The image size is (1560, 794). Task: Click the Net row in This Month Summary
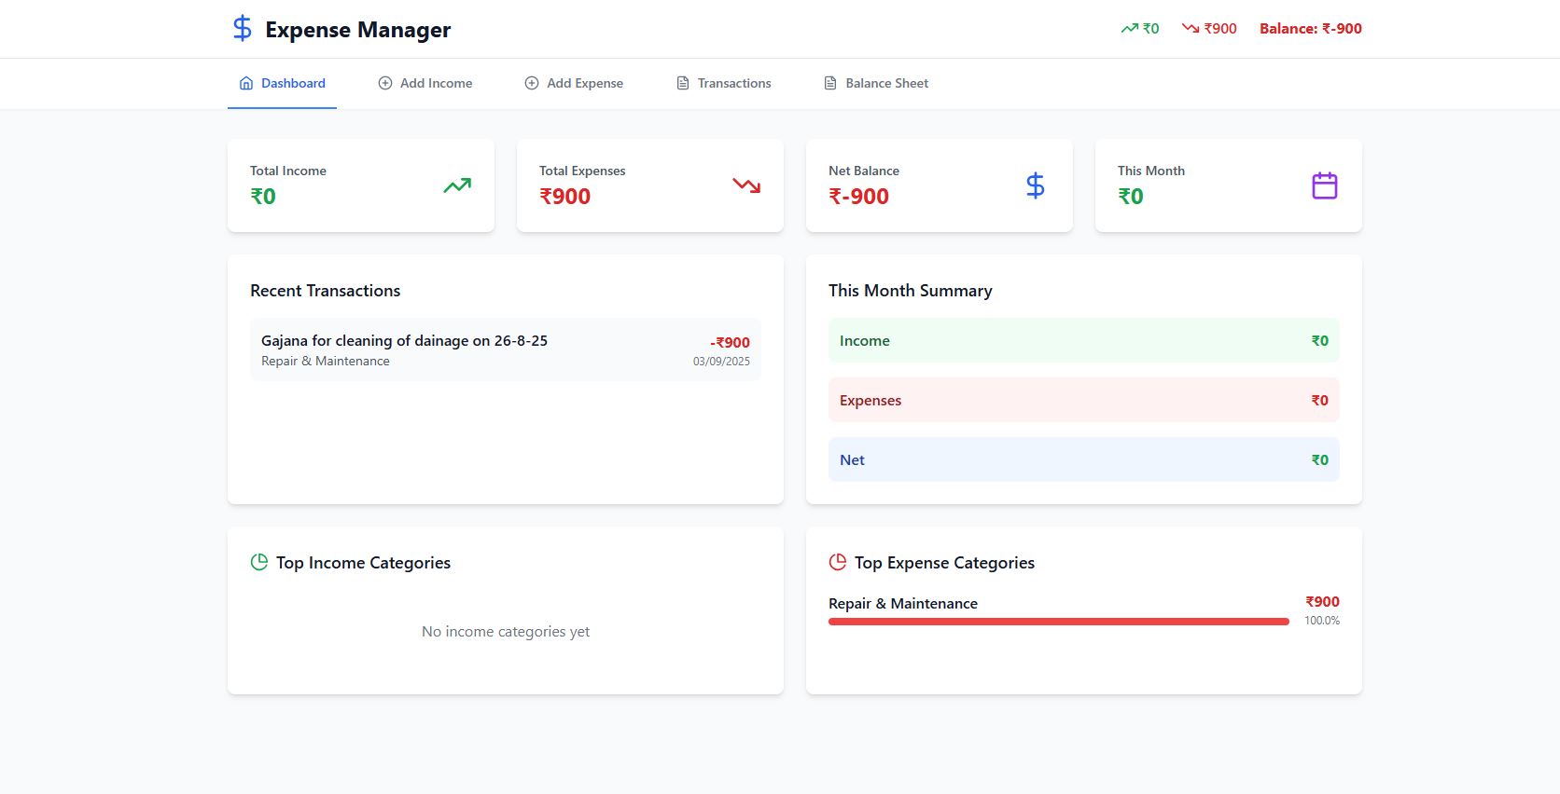[x=1083, y=459]
